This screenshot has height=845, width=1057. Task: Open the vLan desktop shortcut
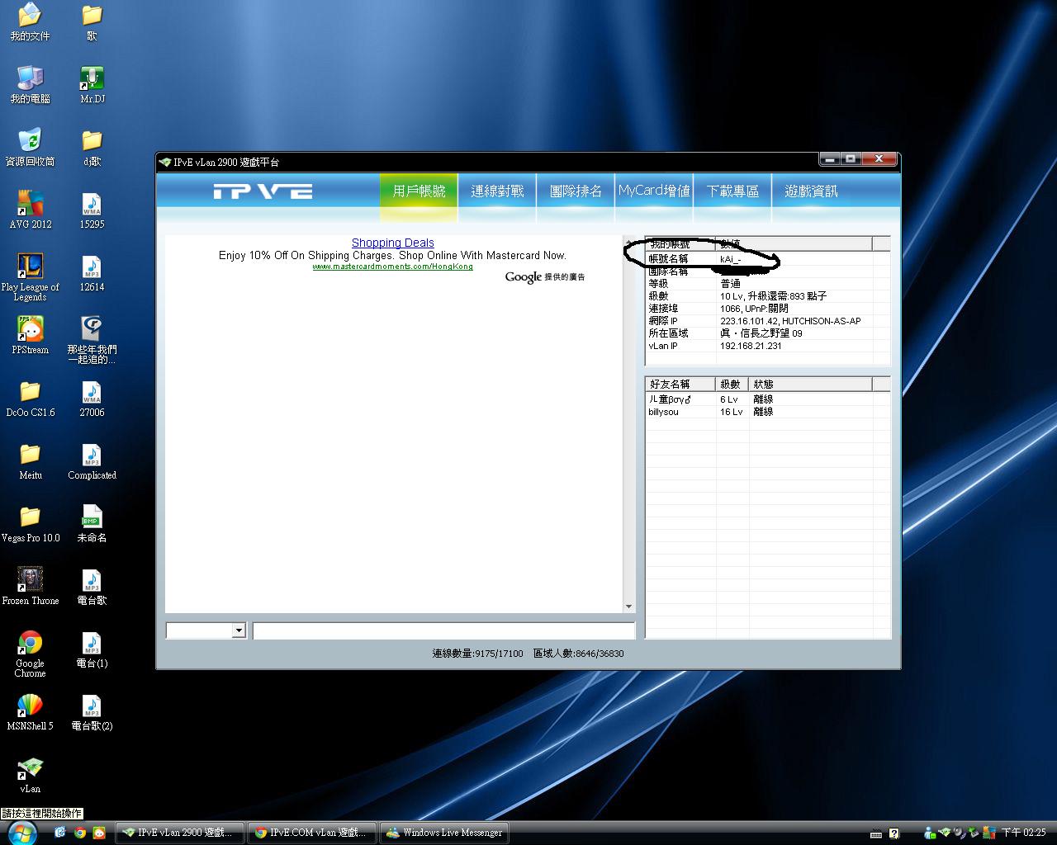click(x=31, y=768)
